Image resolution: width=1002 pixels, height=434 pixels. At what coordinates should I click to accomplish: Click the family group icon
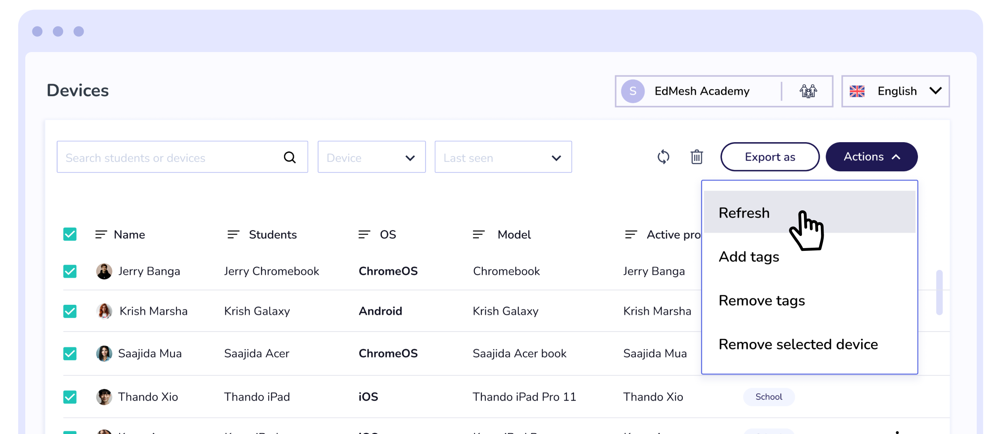(808, 91)
